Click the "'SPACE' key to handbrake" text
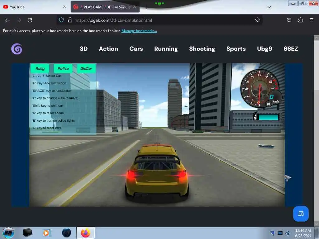Viewport: 319px width, 239px height. [51, 91]
